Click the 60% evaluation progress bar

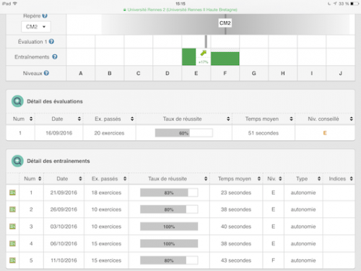(184, 133)
